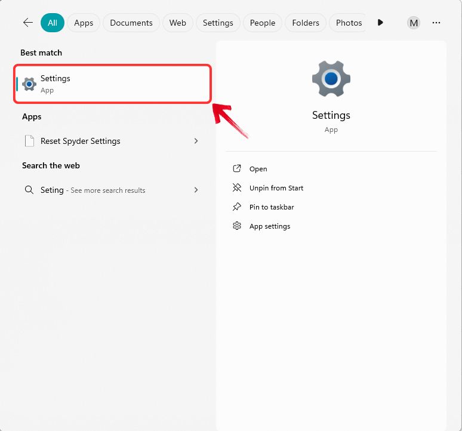The height and width of the screenshot is (431, 462).
Task: Switch to the Web filter tab
Action: [178, 23]
